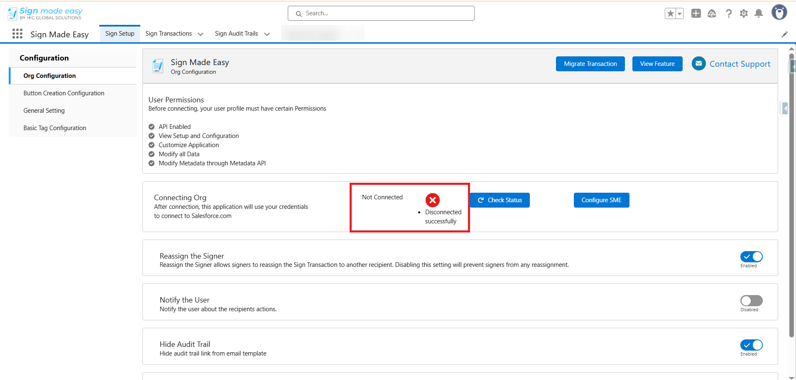
Task: Click the user profile avatar
Action: [779, 12]
